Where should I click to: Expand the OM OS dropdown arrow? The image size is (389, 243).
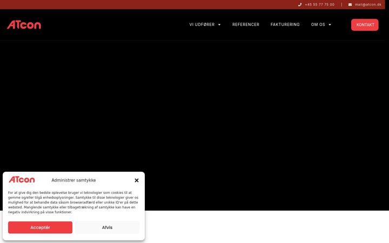click(x=330, y=24)
